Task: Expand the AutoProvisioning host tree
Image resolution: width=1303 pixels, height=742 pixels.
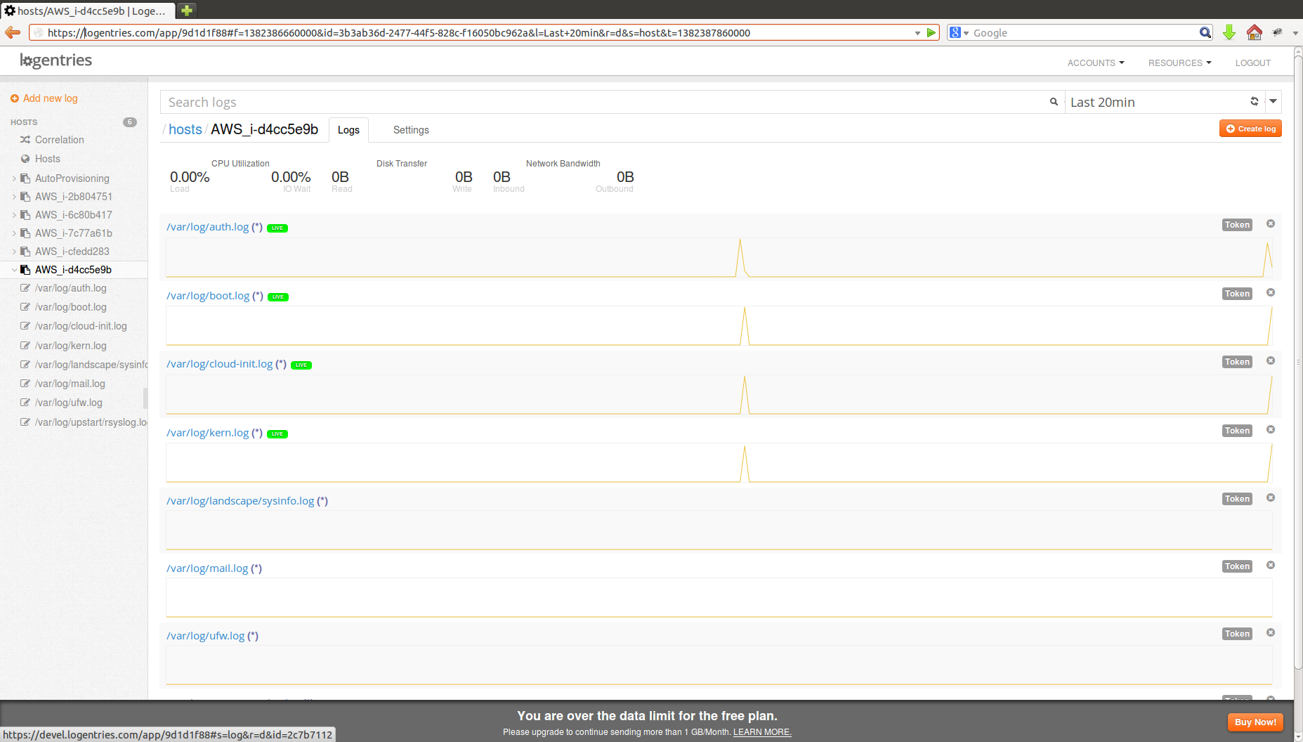Action: coord(14,178)
